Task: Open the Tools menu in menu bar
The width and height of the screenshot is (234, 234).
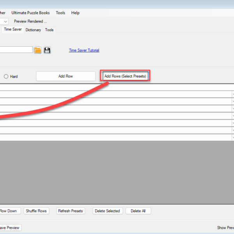Action: click(60, 13)
